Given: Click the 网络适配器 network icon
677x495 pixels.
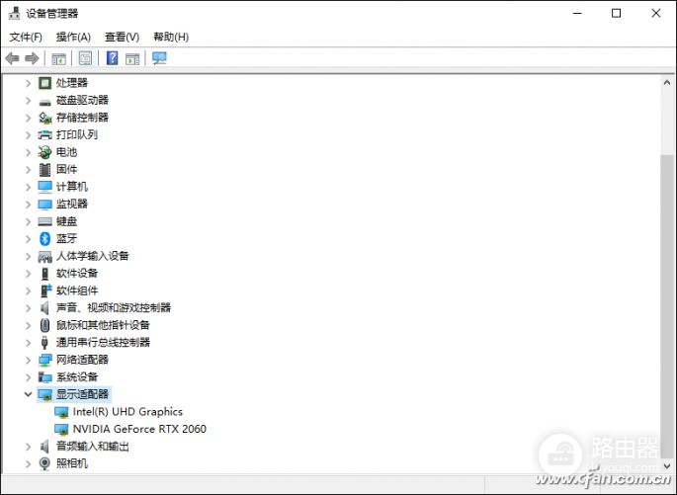Looking at the screenshot, I should point(44,360).
